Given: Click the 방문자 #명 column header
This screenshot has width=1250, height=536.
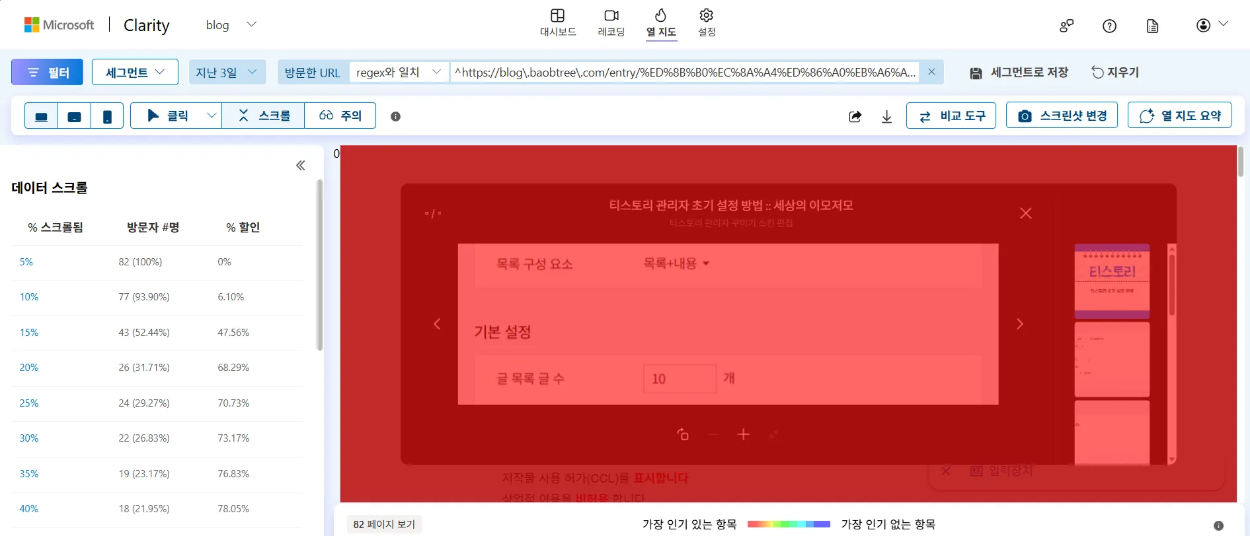Looking at the screenshot, I should pyautogui.click(x=153, y=227).
